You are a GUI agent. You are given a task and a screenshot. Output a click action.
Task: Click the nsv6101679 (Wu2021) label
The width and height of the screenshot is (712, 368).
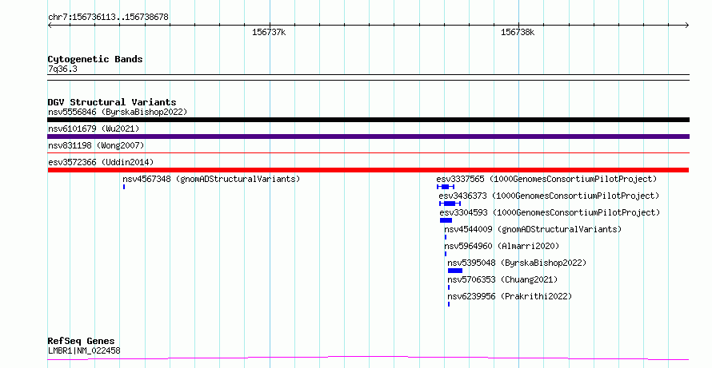(x=94, y=129)
